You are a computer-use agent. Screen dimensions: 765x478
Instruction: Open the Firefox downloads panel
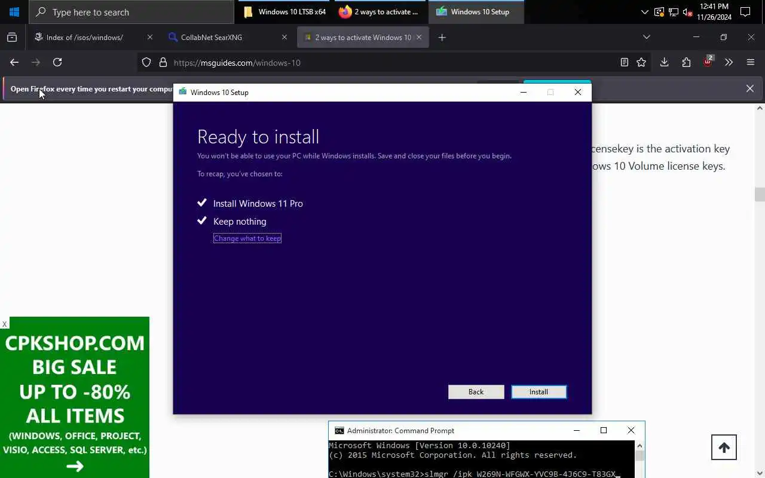664,62
